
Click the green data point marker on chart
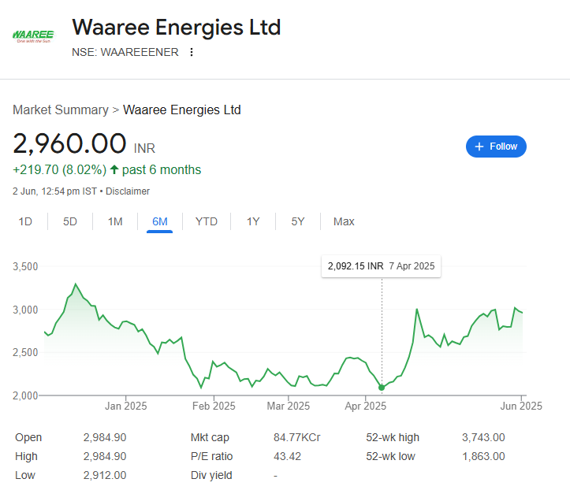[x=382, y=388]
